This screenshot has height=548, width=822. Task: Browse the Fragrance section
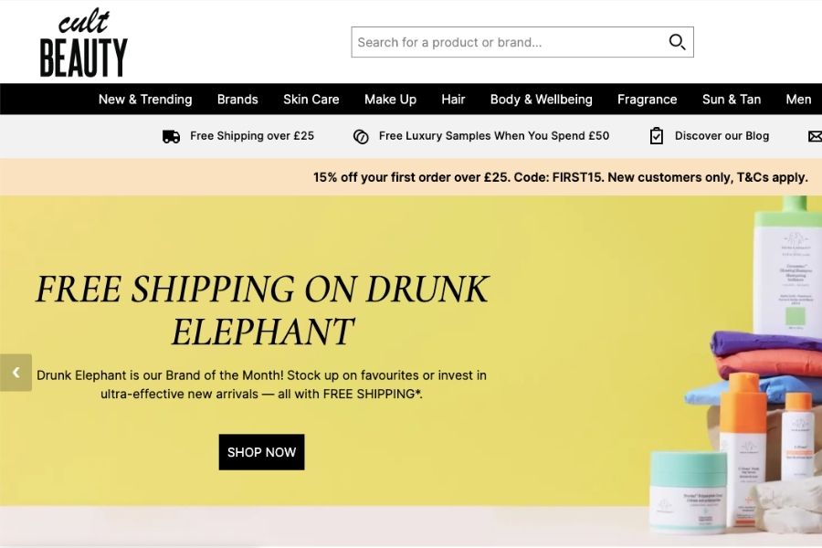647,99
